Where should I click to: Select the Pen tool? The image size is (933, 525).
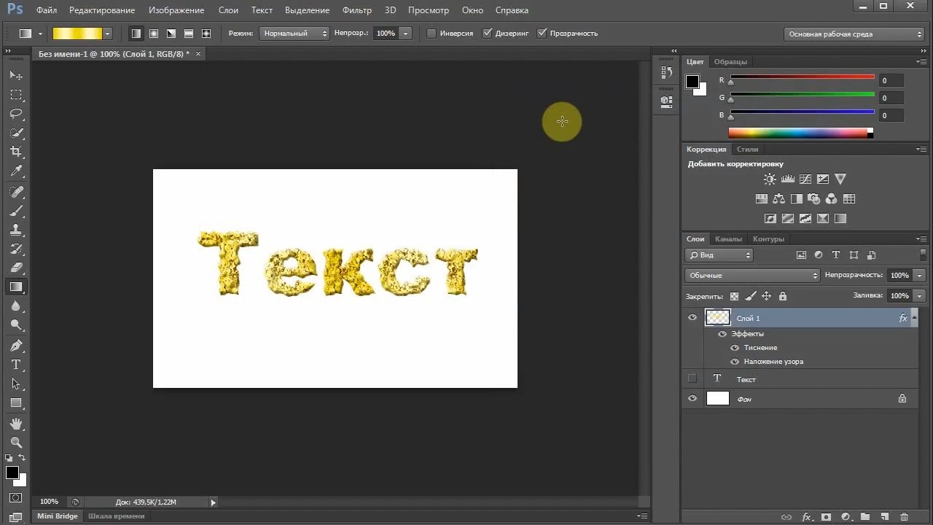coord(16,346)
